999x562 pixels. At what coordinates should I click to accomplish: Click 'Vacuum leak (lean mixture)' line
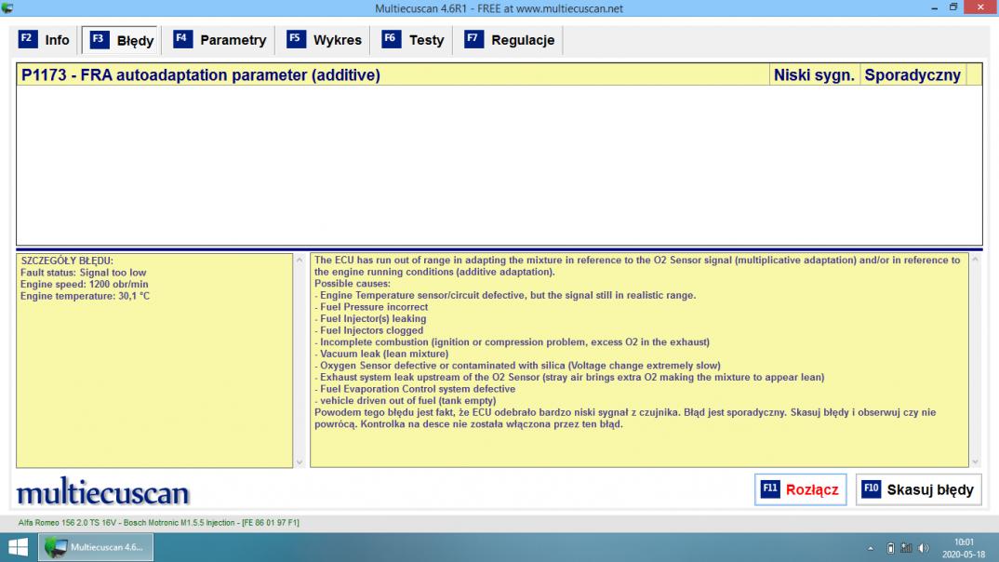(x=381, y=354)
